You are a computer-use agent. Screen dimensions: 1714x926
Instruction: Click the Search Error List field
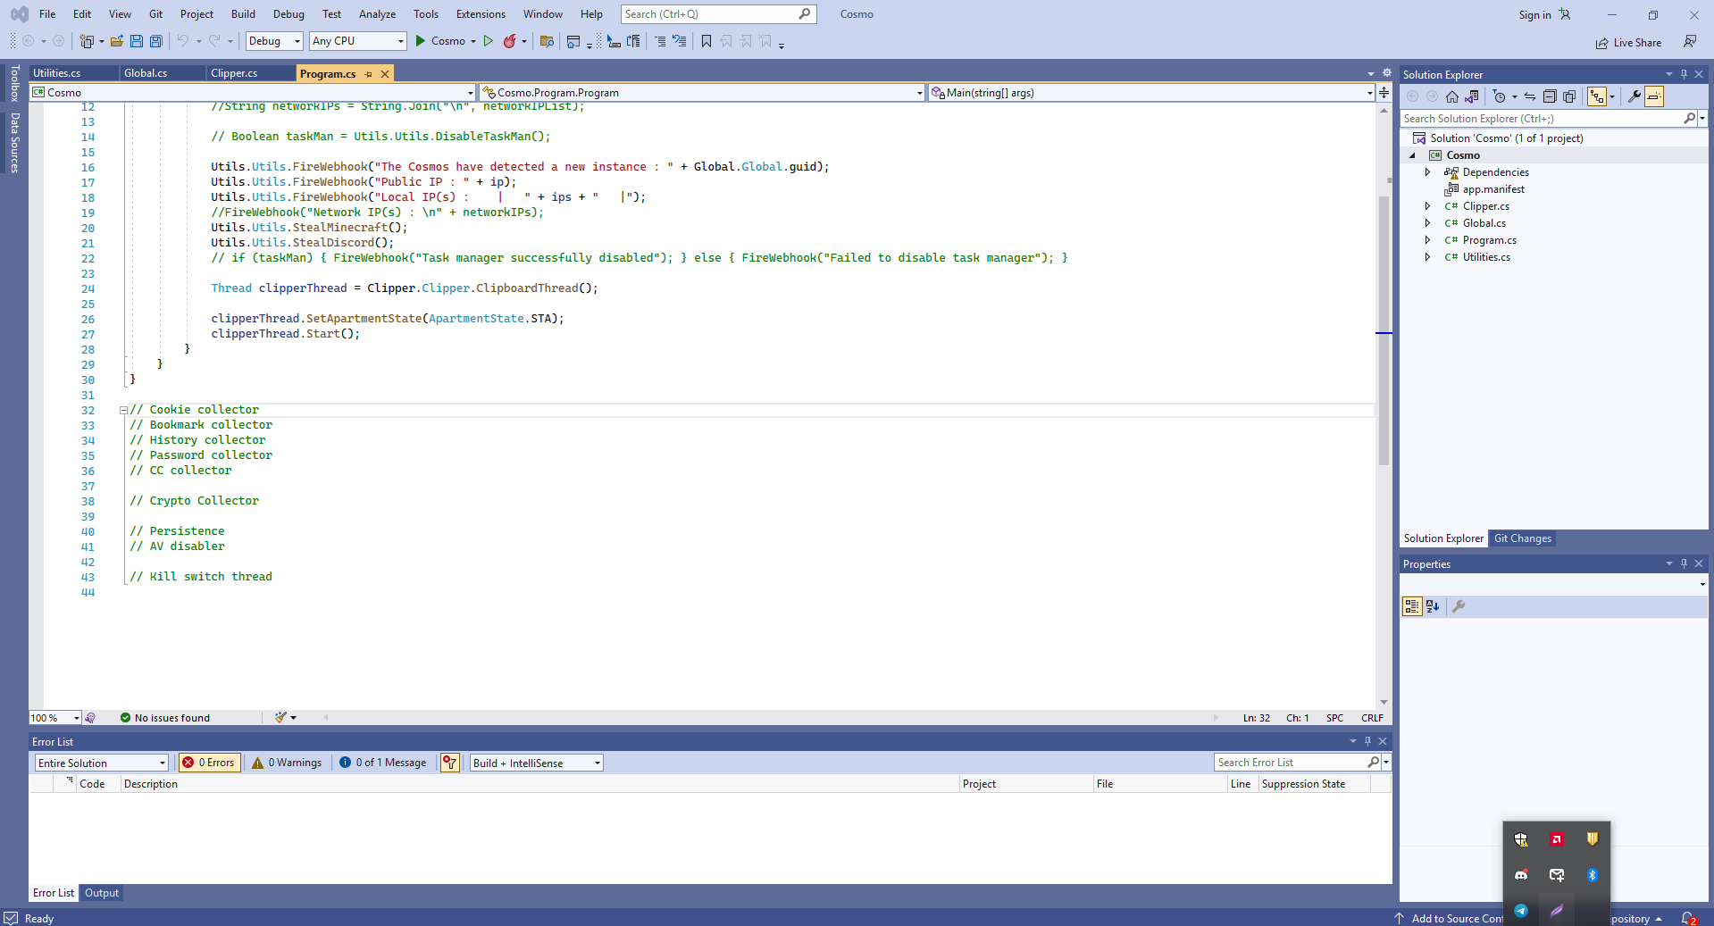click(x=1292, y=763)
